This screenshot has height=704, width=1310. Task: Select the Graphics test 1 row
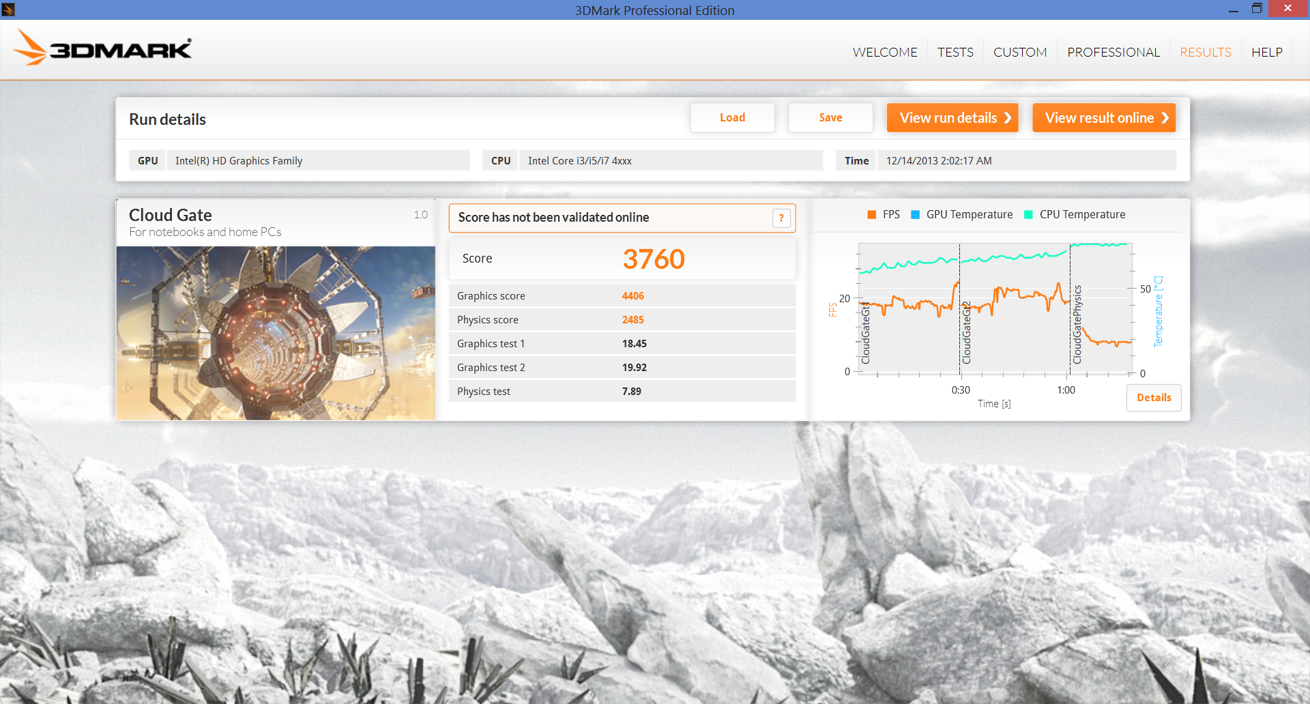tap(622, 343)
